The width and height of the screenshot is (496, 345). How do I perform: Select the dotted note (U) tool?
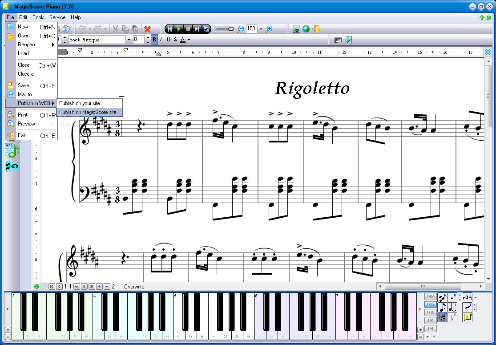[x=452, y=297]
